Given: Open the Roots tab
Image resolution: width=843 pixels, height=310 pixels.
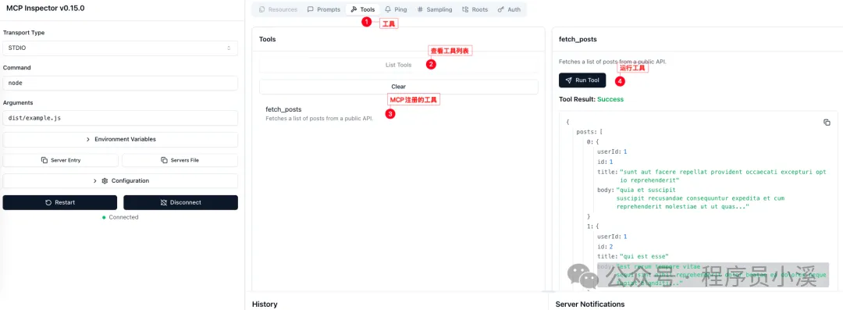Looking at the screenshot, I should (x=475, y=9).
